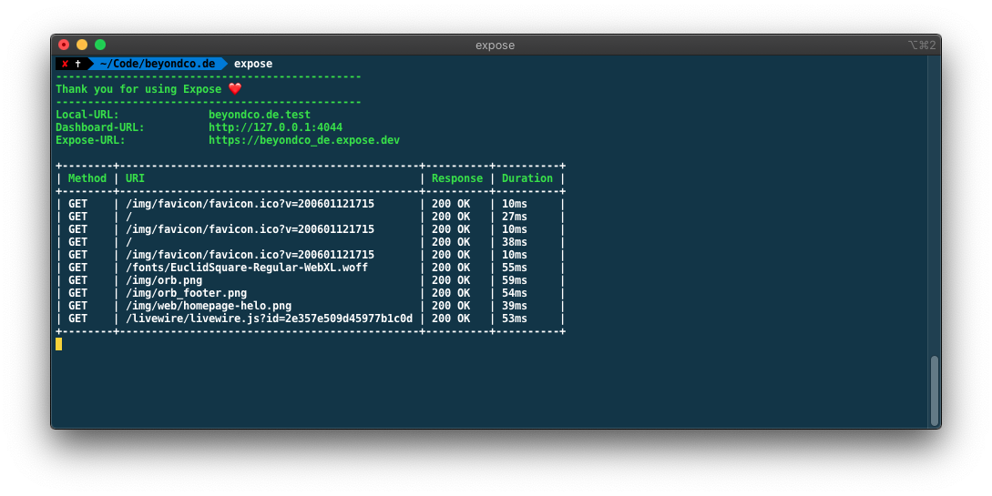The height and width of the screenshot is (496, 992).
Task: Place focus at the yellow cursor block
Action: click(x=59, y=344)
